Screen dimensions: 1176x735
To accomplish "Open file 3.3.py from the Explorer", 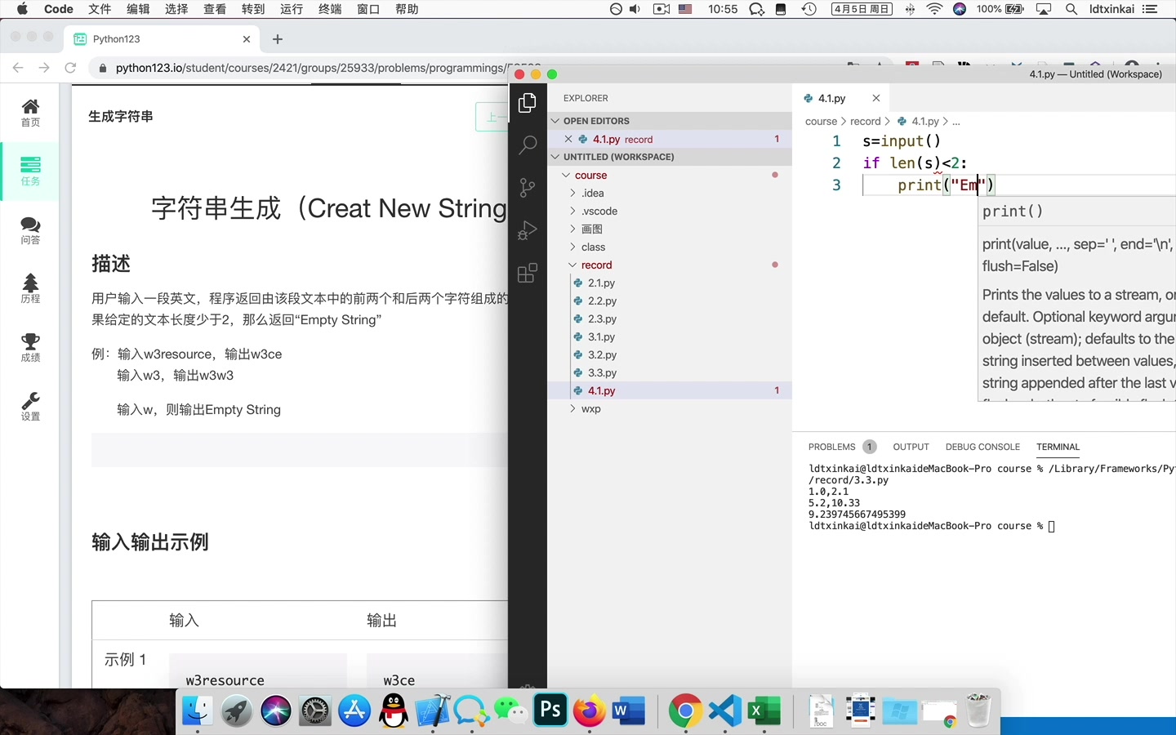I will pos(602,372).
